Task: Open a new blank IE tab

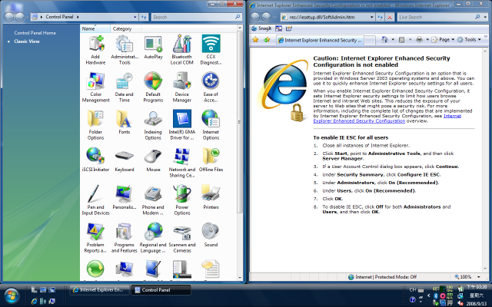Action: pyautogui.click(x=370, y=41)
